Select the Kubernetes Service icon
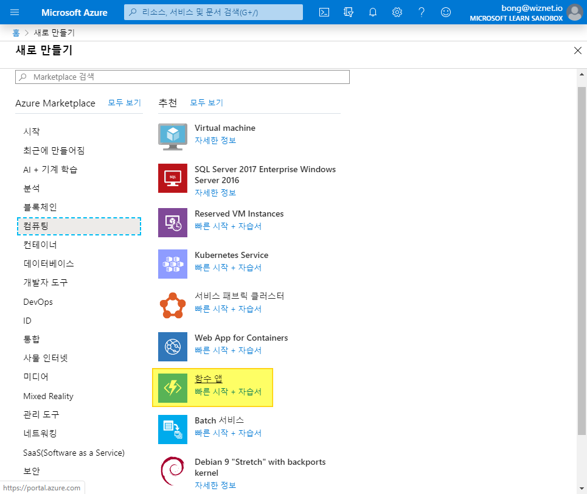 [173, 264]
